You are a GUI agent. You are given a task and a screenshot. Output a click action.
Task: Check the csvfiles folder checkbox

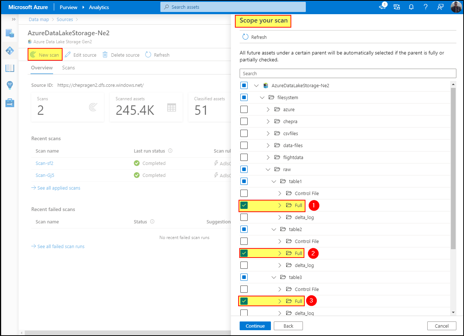(x=244, y=133)
